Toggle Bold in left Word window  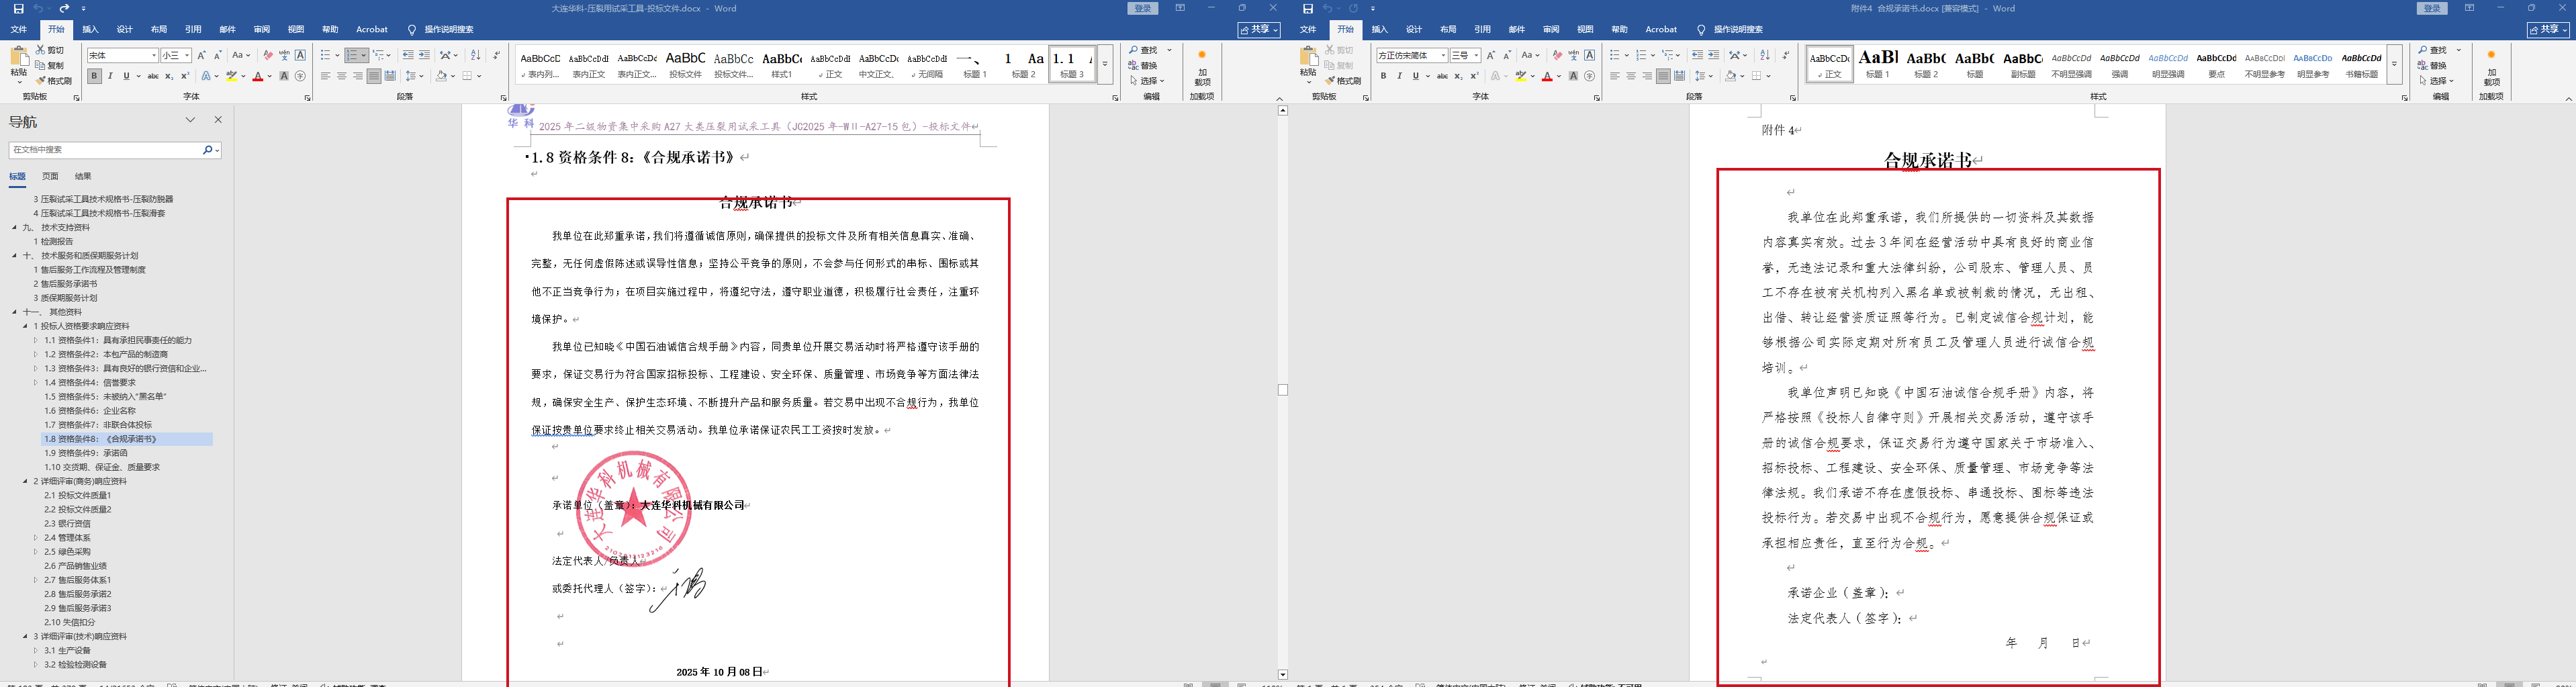[94, 76]
